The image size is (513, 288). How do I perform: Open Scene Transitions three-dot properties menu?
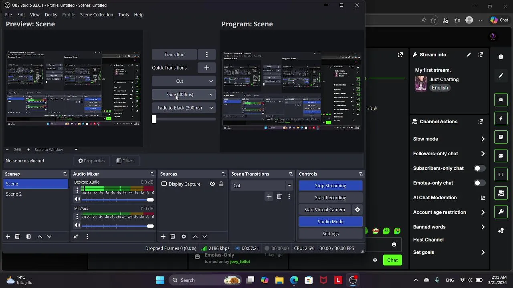(x=289, y=196)
